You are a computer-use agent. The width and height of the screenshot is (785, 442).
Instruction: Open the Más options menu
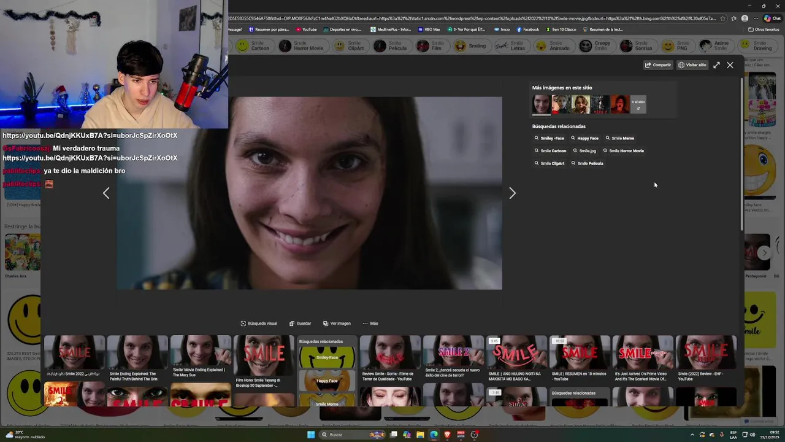click(x=370, y=323)
